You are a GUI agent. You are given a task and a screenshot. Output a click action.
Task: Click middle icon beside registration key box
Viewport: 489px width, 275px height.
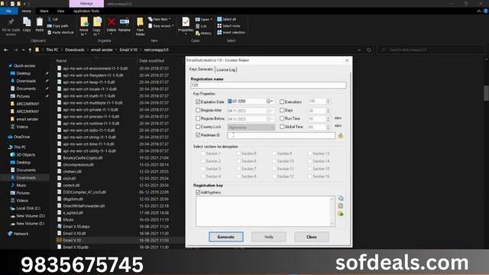click(x=341, y=206)
